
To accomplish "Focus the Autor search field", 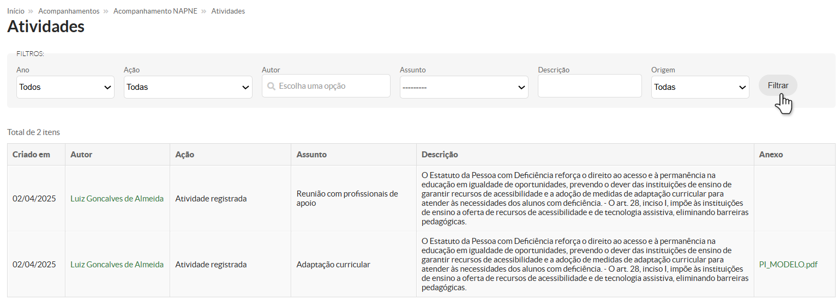I will [326, 86].
